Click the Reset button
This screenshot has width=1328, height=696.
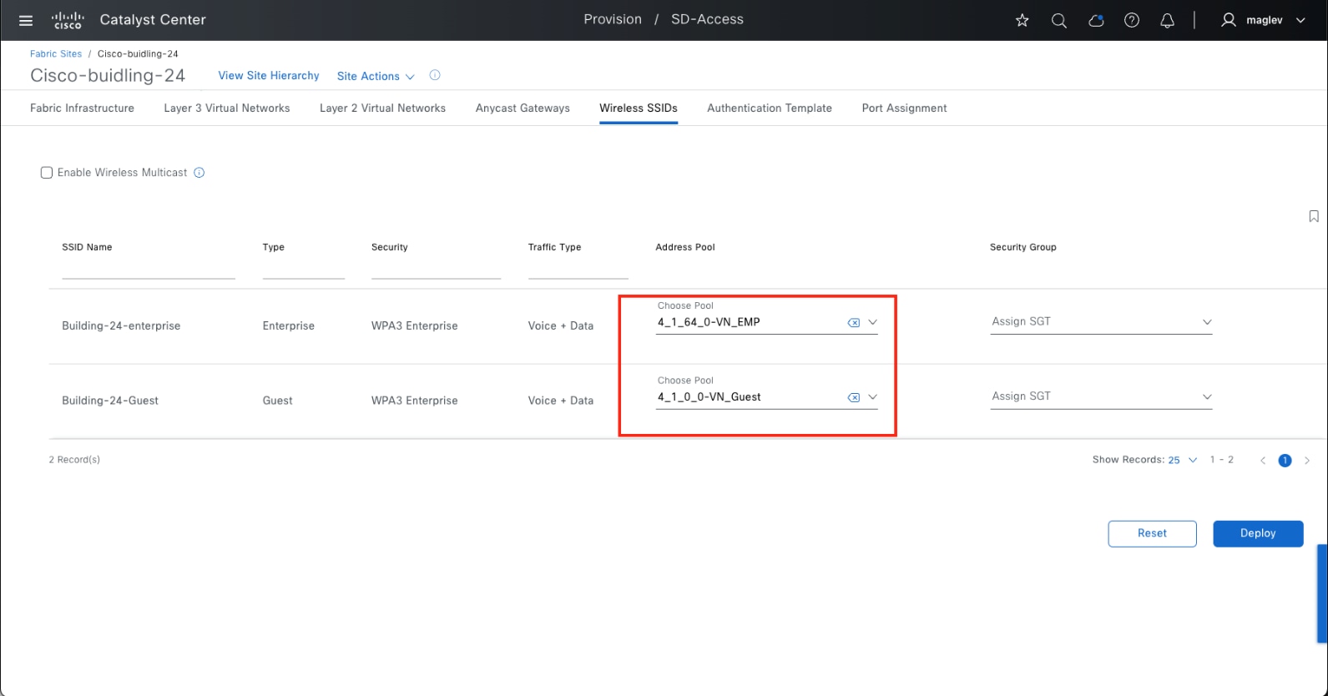tap(1151, 533)
